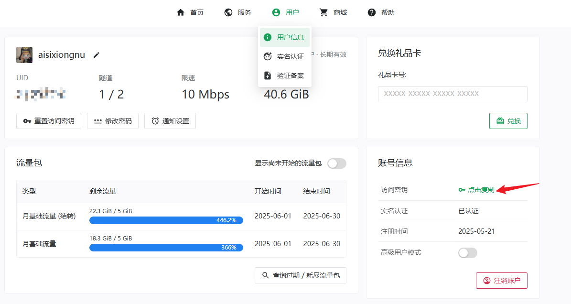
Task: Open 实名认证 in the user dropdown
Action: (x=285, y=56)
